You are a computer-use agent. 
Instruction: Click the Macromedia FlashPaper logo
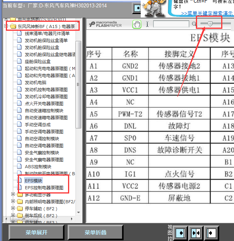(105, 24)
